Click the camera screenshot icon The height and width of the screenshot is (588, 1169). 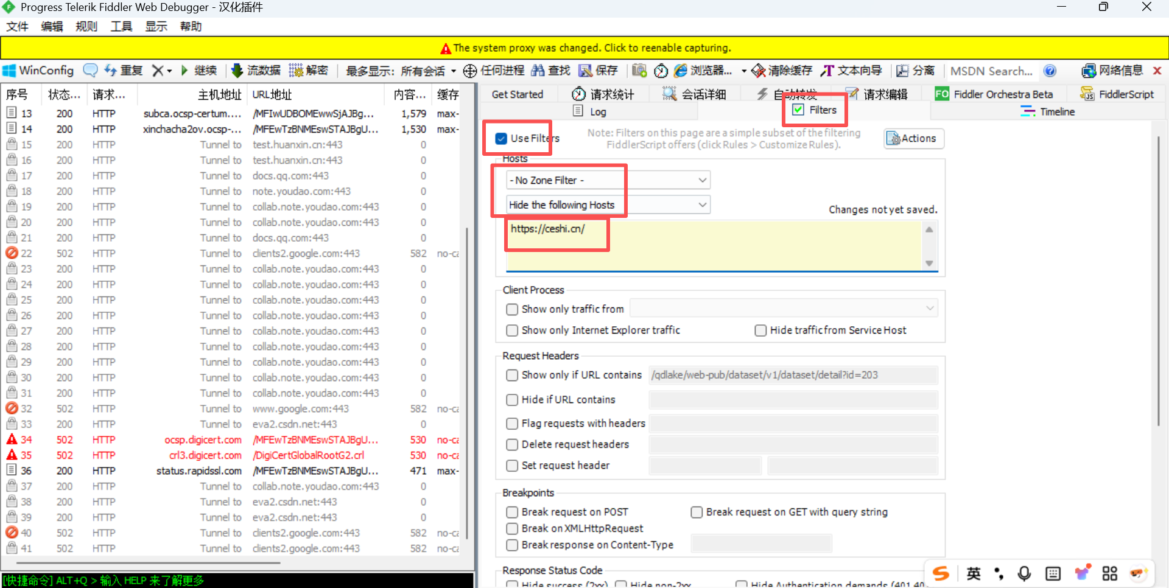pos(639,71)
